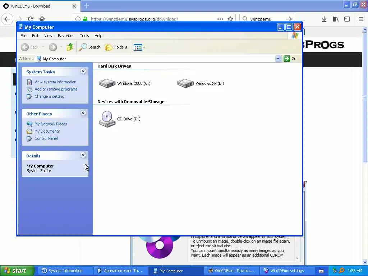Click the magnifier tray icon near clock

point(341,271)
